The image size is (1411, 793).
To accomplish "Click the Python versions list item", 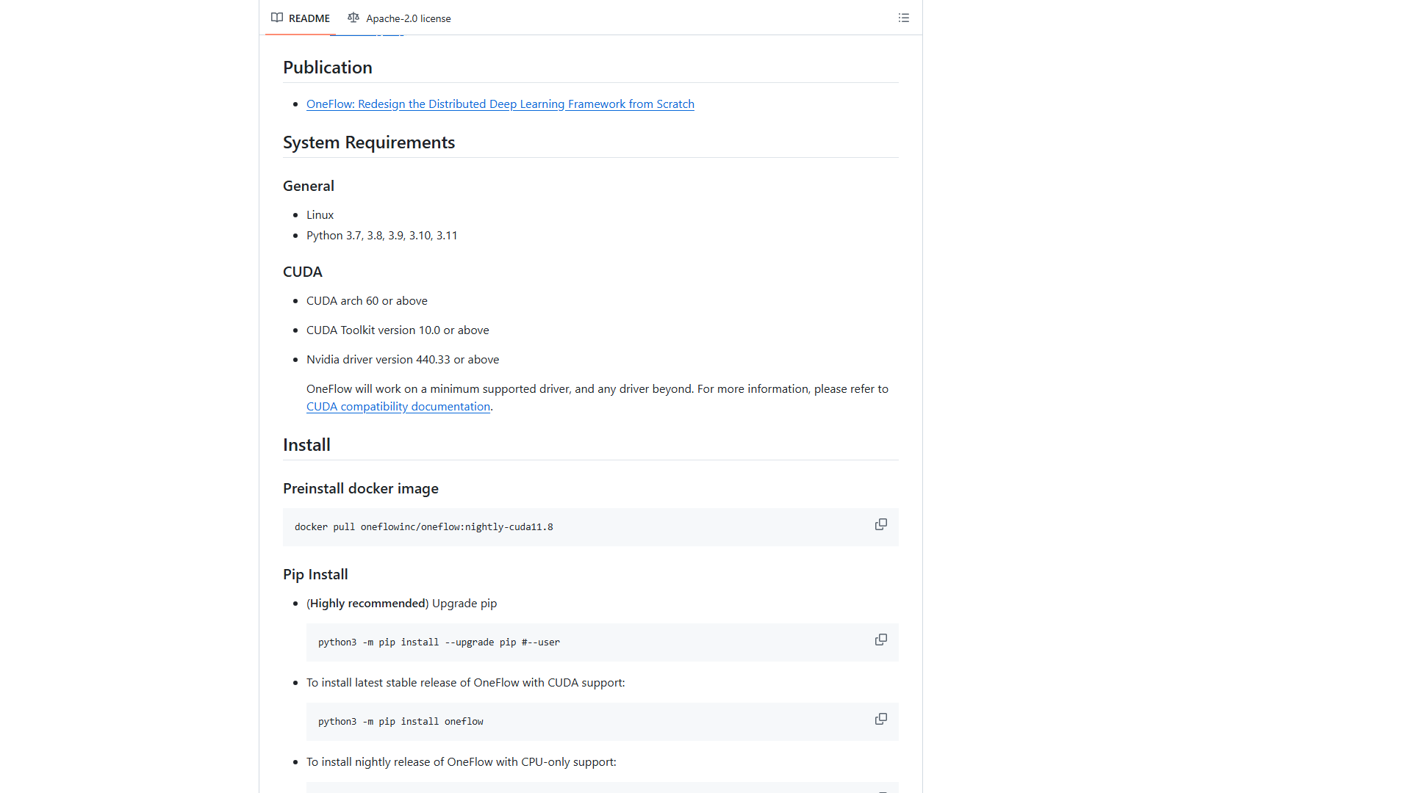I will pyautogui.click(x=381, y=235).
